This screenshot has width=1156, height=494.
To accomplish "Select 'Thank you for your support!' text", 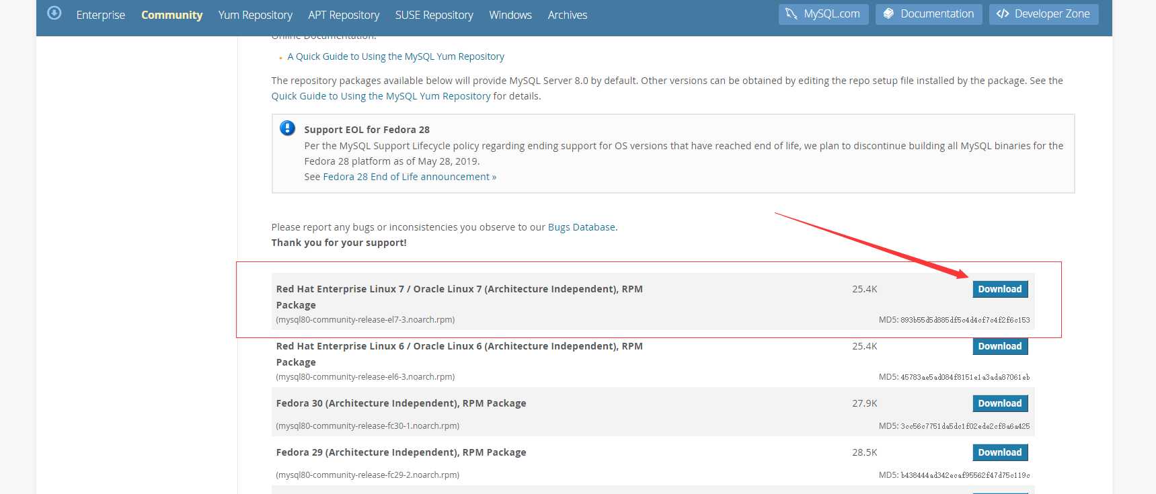I will 339,243.
